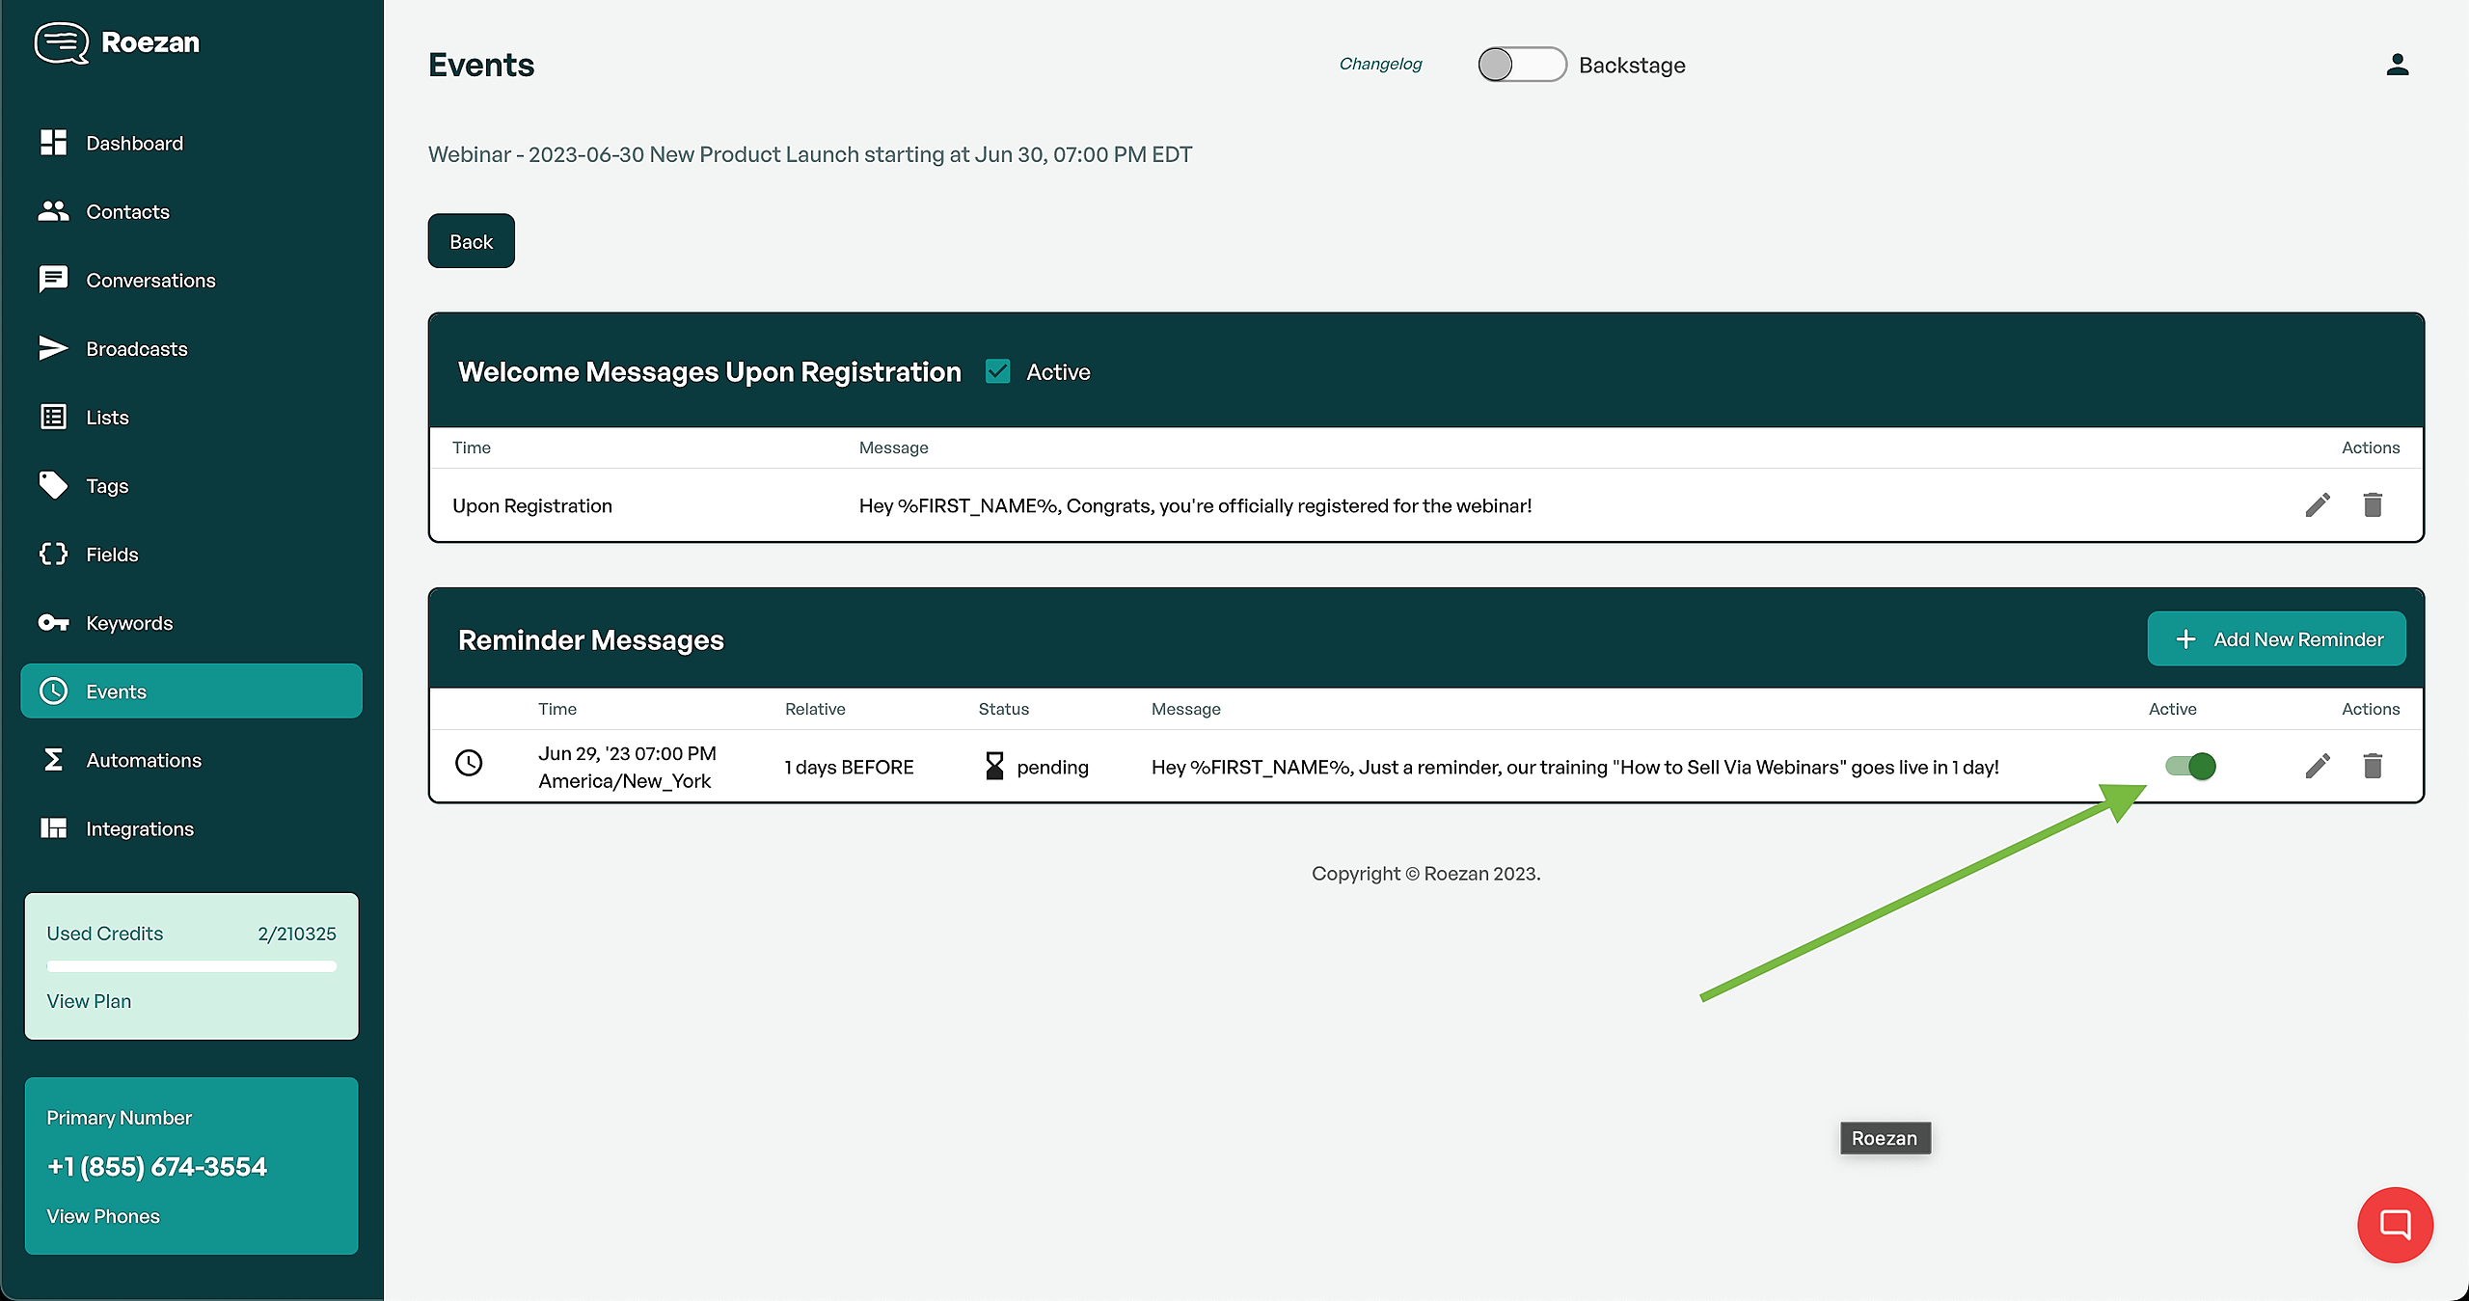The image size is (2469, 1301).
Task: Go to Automations in sidebar
Action: click(144, 760)
